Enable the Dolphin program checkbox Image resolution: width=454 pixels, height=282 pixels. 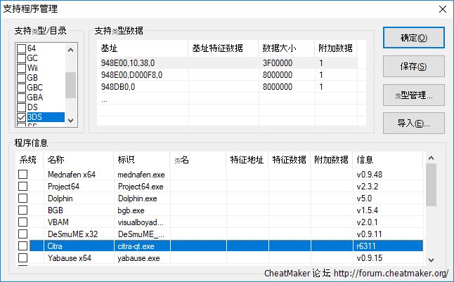[23, 199]
